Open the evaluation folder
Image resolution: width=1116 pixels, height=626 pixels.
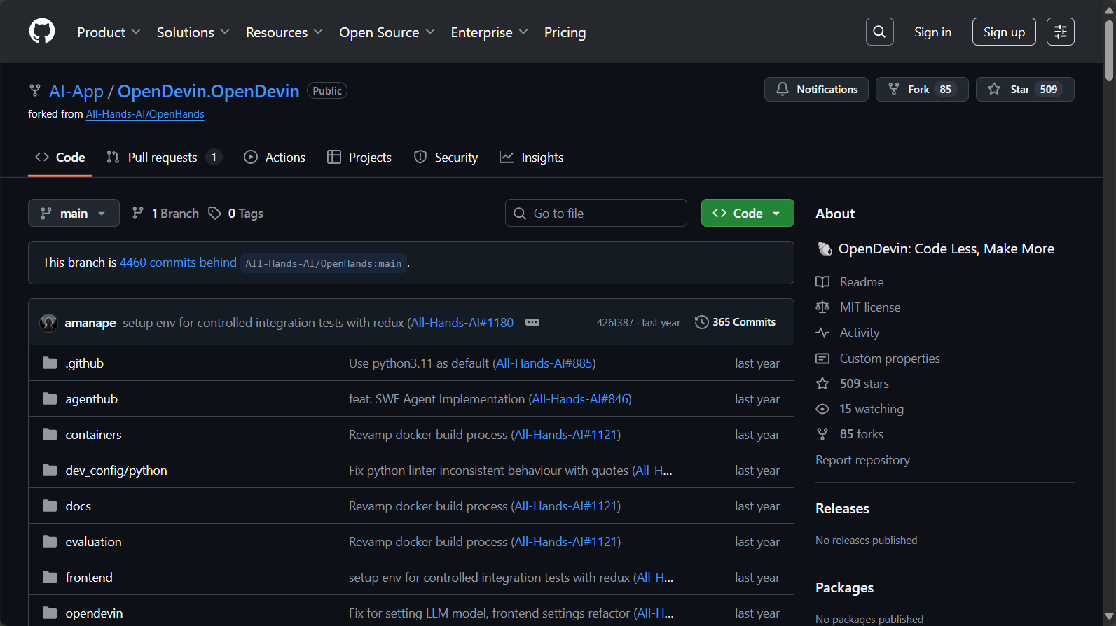coord(93,542)
